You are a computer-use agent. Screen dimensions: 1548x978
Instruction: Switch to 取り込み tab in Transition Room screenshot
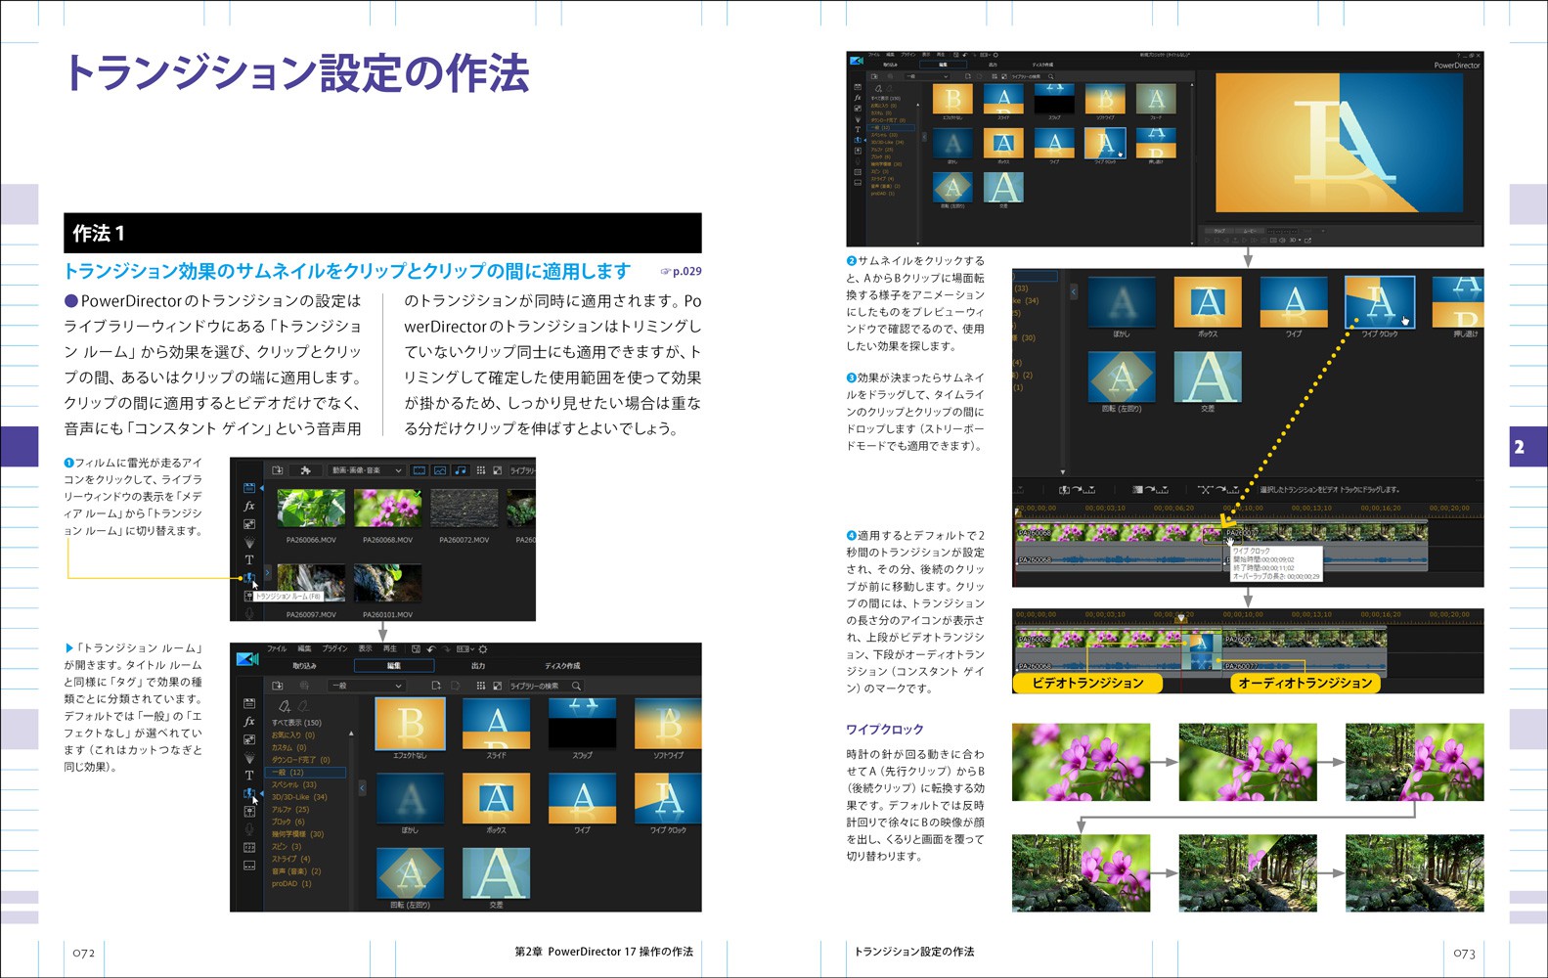point(304,666)
